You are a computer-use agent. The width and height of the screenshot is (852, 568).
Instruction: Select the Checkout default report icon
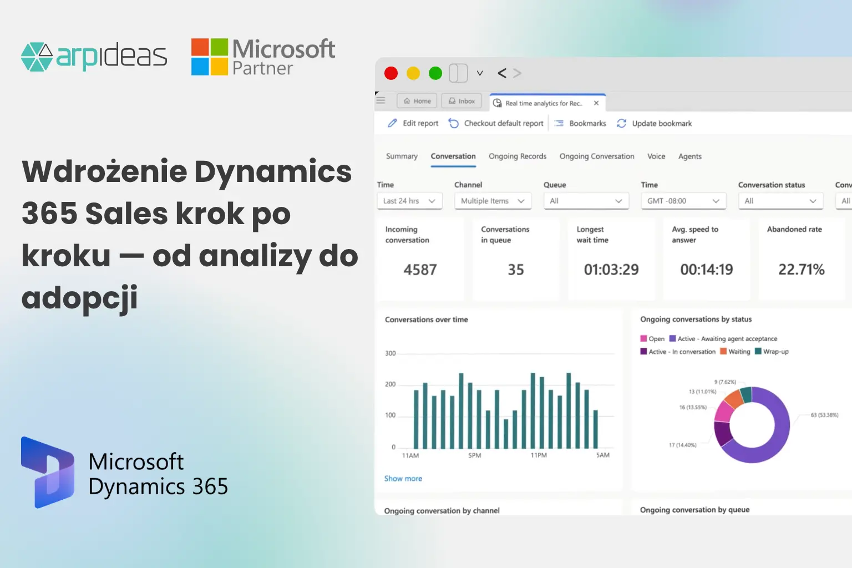454,123
